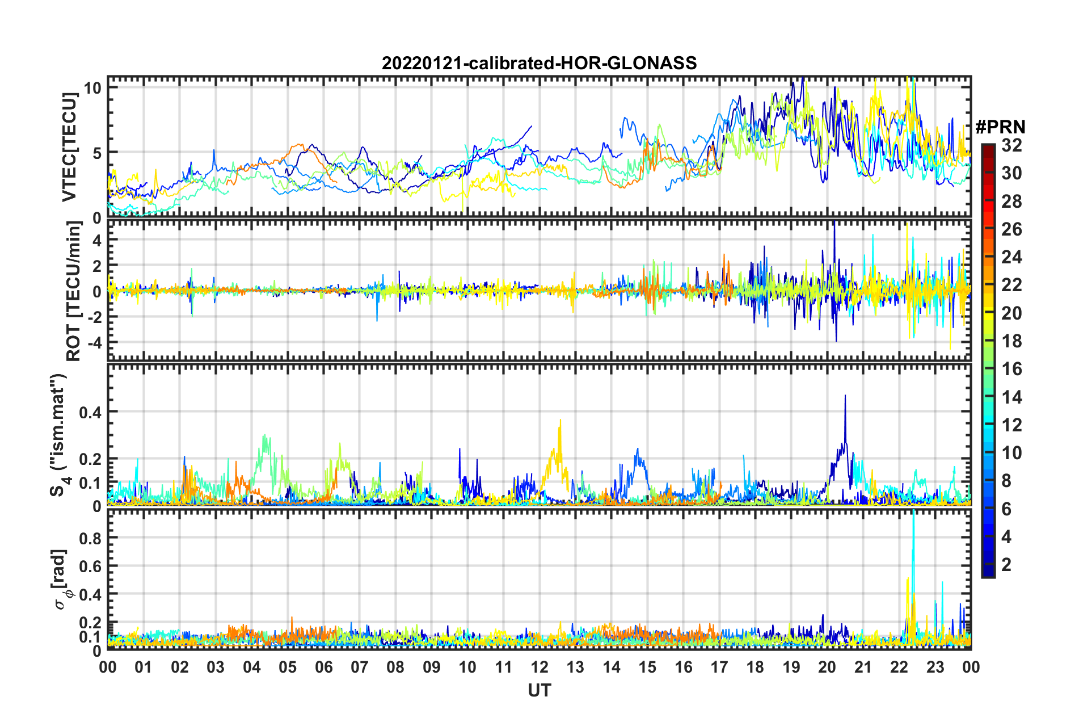This screenshot has width=1079, height=722.
Task: Click the sigma-phi [rad] y-axis label
Action: click(x=61, y=580)
